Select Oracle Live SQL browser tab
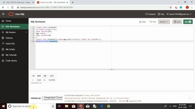 52,2
